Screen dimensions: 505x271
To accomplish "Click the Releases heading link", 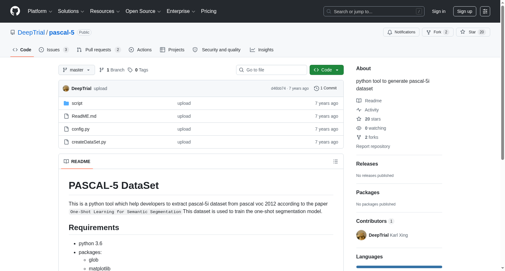I will point(367,164).
